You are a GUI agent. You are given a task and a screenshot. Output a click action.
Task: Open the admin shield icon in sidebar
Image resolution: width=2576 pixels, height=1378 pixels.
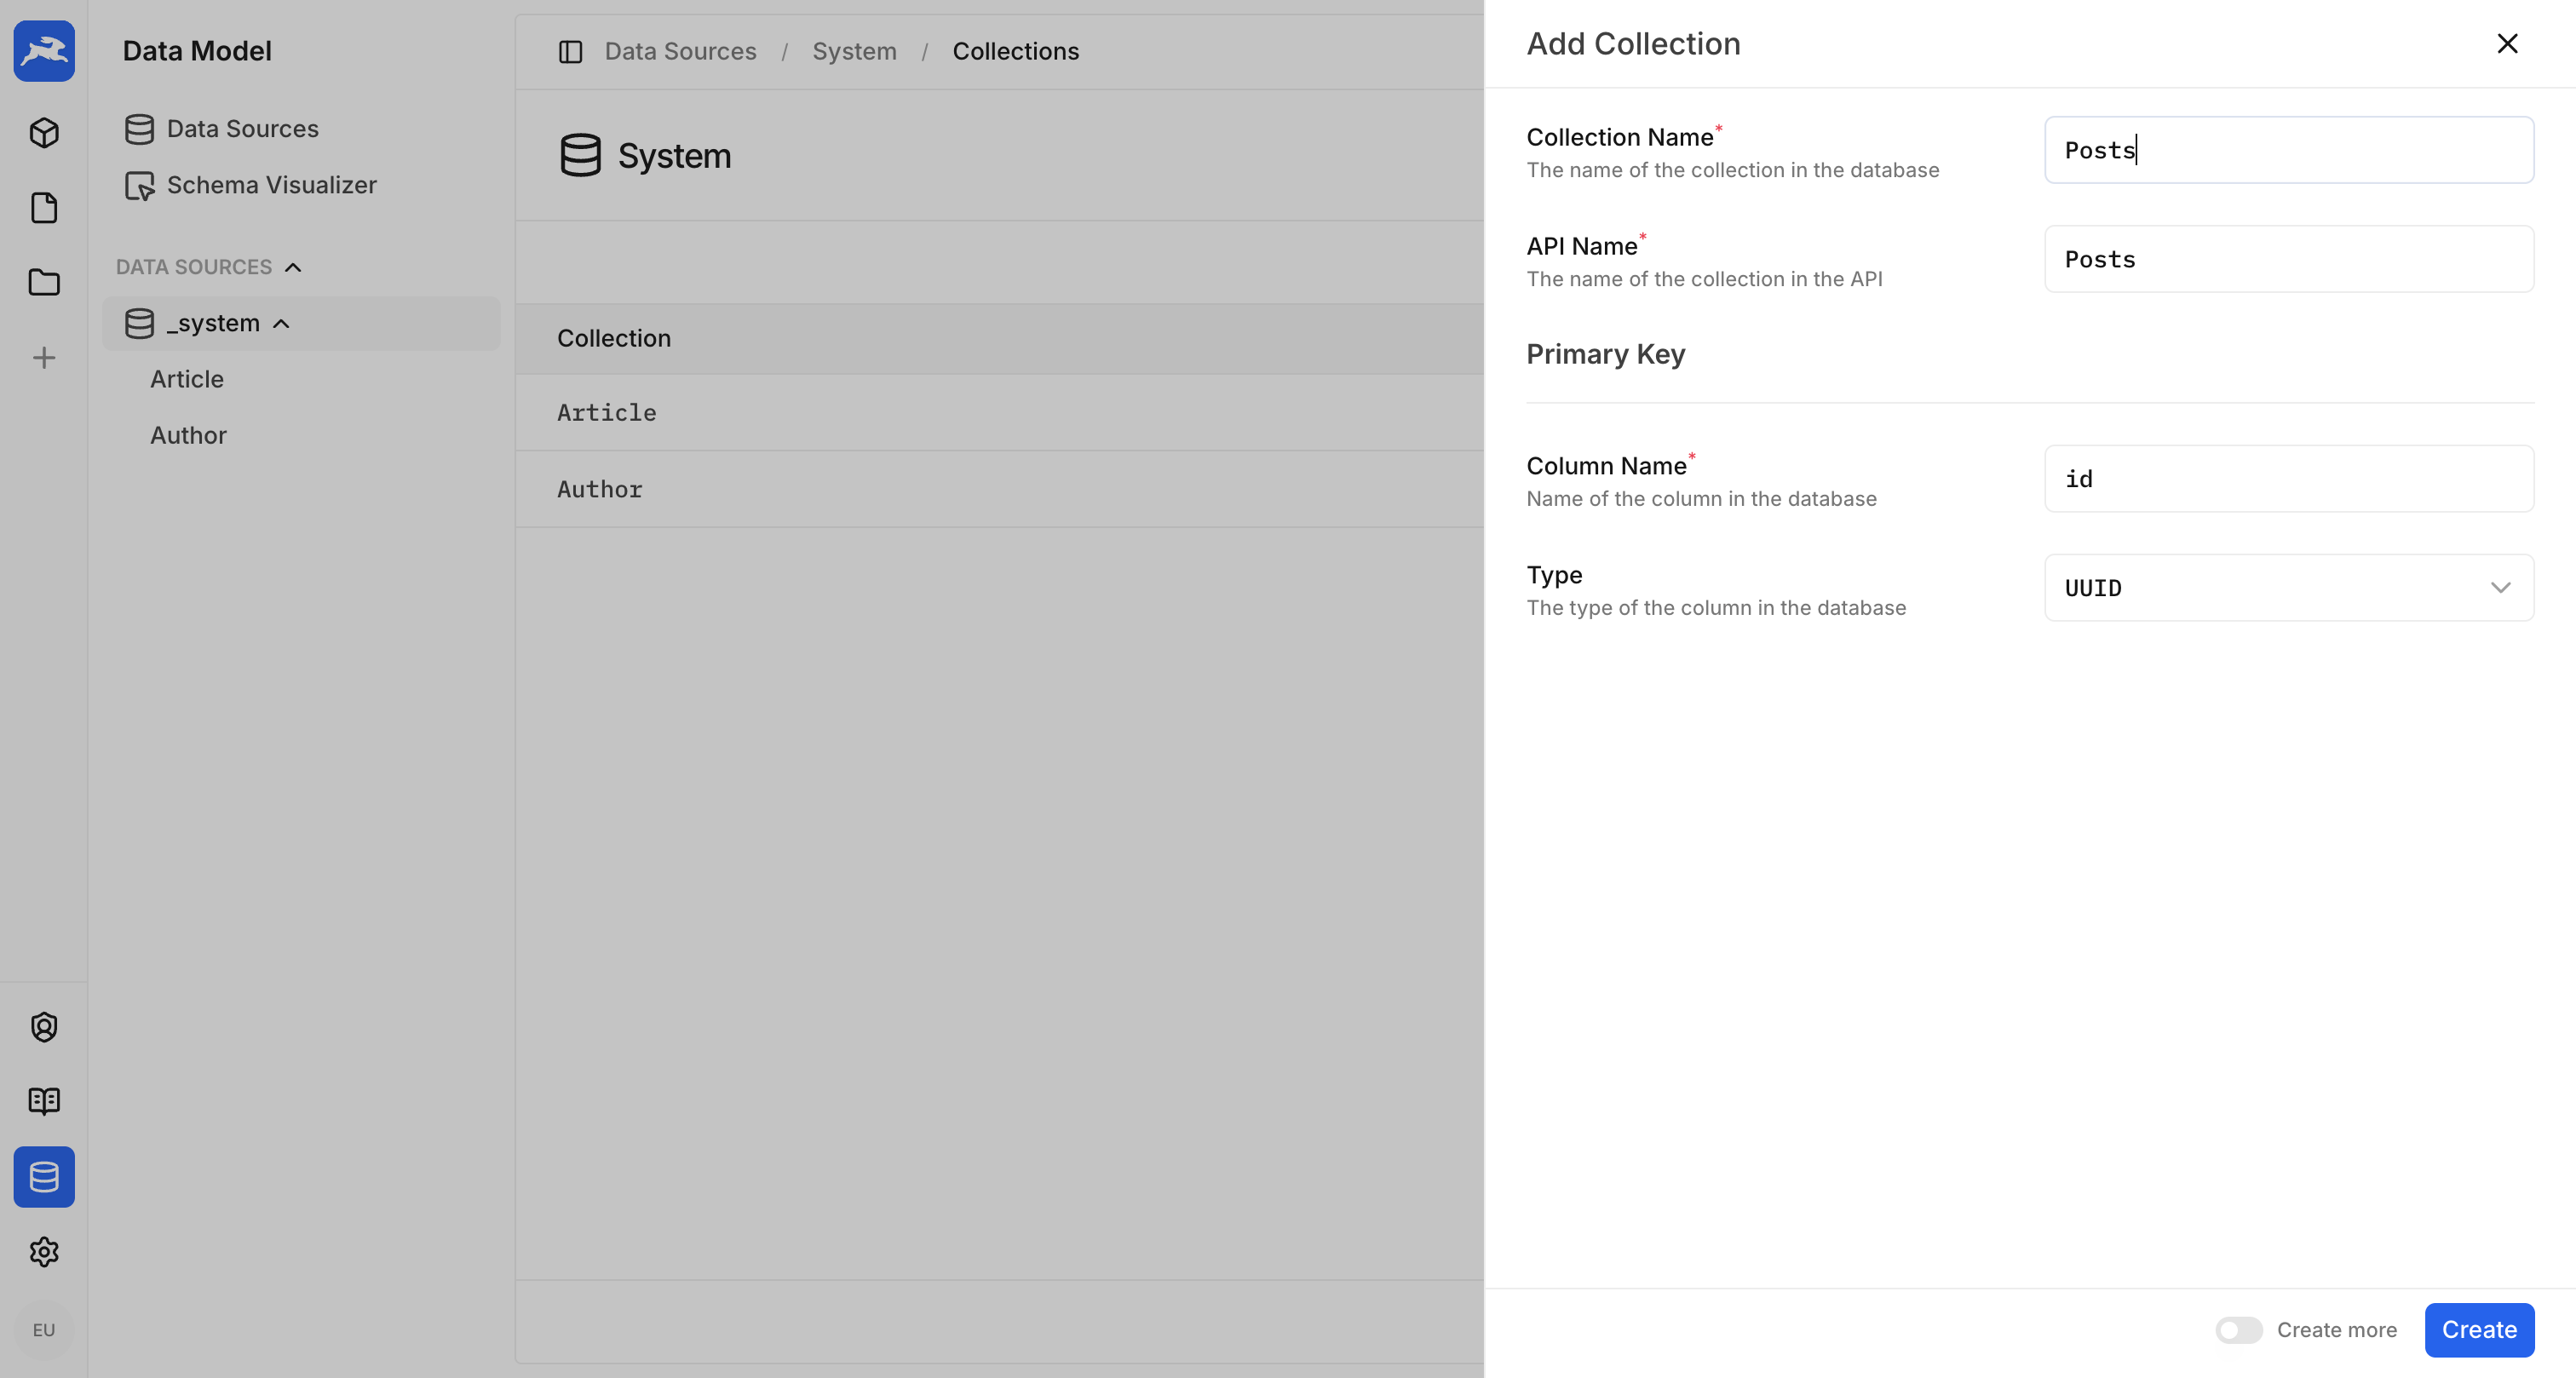coord(44,1026)
